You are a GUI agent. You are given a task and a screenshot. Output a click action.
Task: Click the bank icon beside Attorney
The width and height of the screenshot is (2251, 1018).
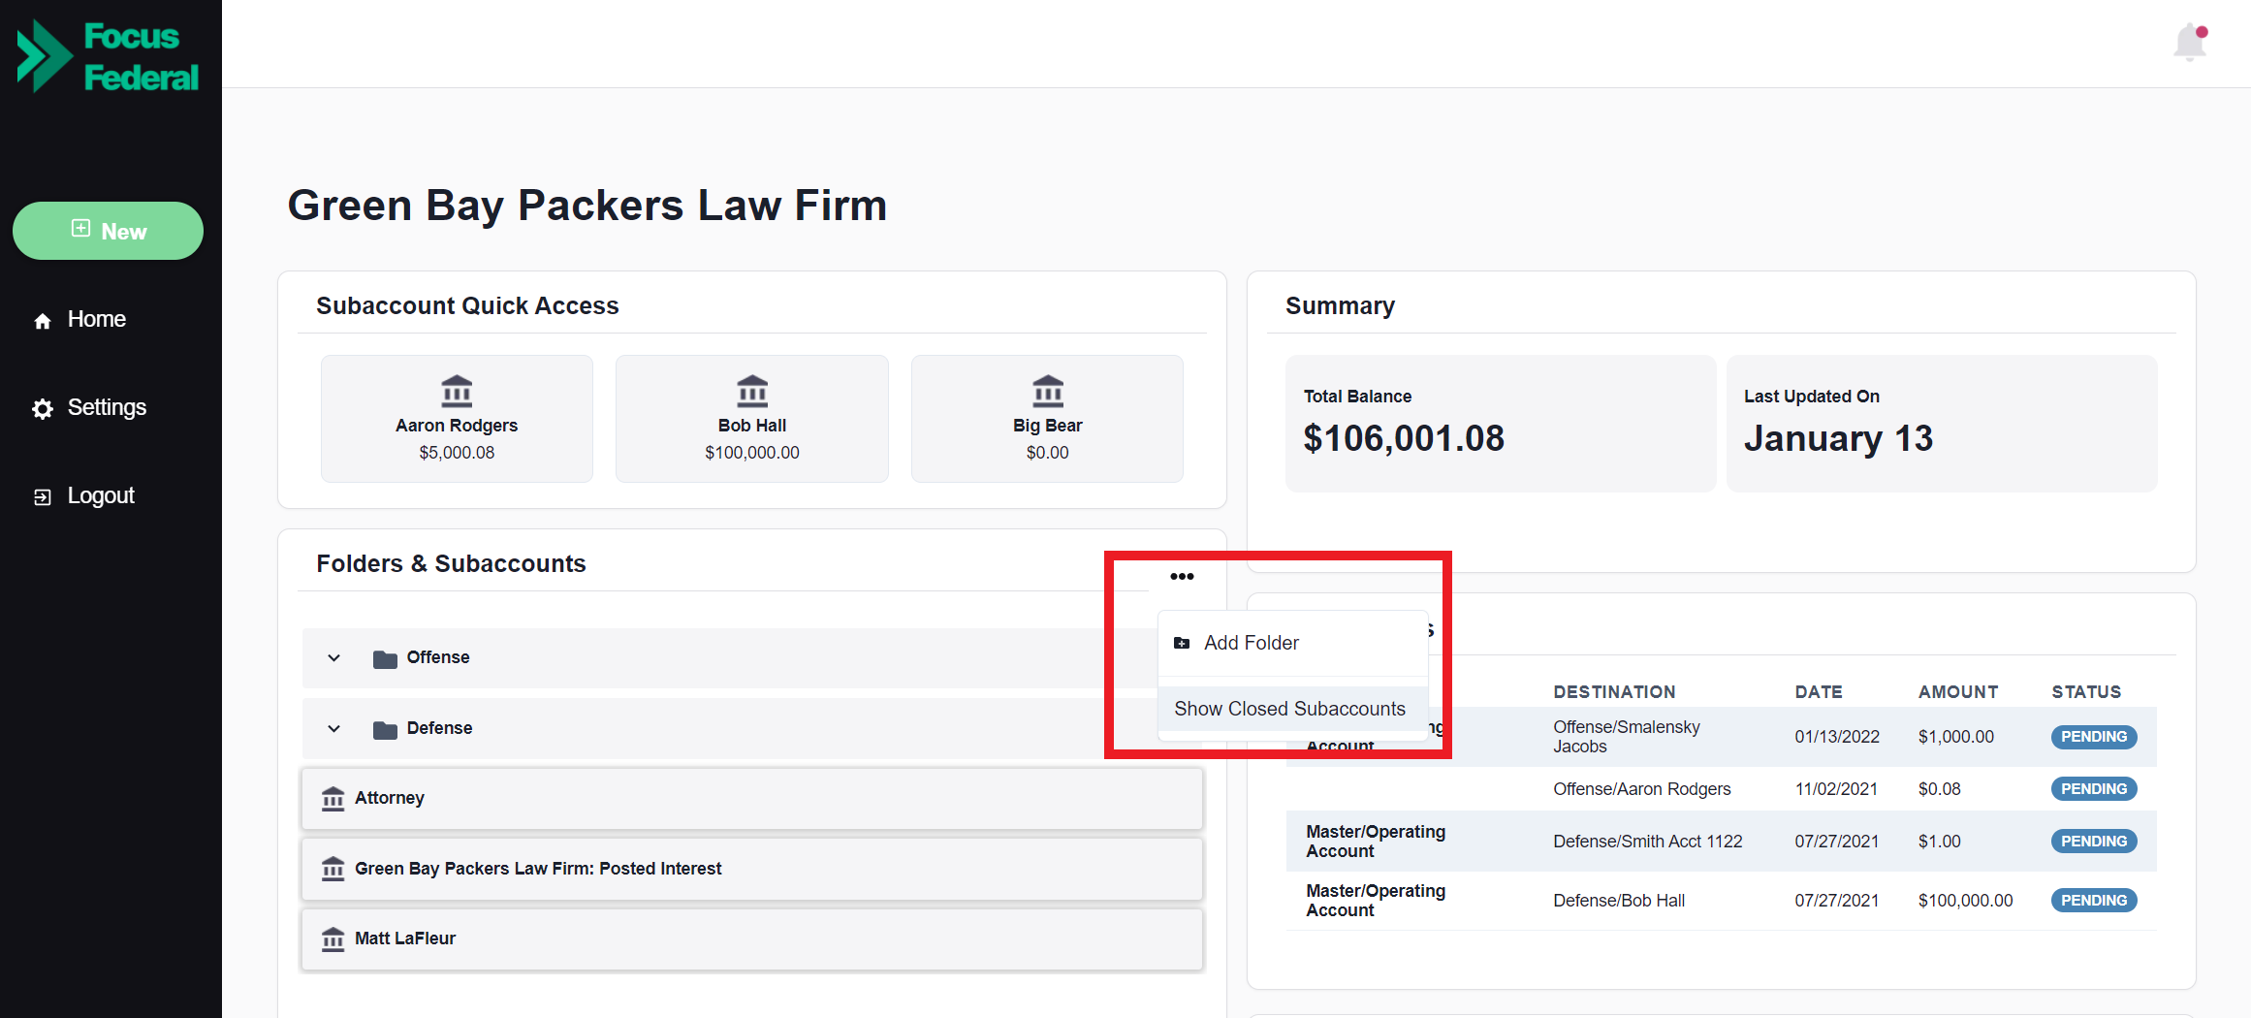click(333, 798)
